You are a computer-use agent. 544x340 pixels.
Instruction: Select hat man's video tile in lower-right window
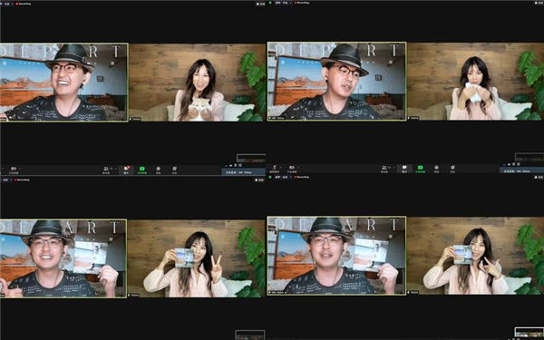pyautogui.click(x=336, y=256)
